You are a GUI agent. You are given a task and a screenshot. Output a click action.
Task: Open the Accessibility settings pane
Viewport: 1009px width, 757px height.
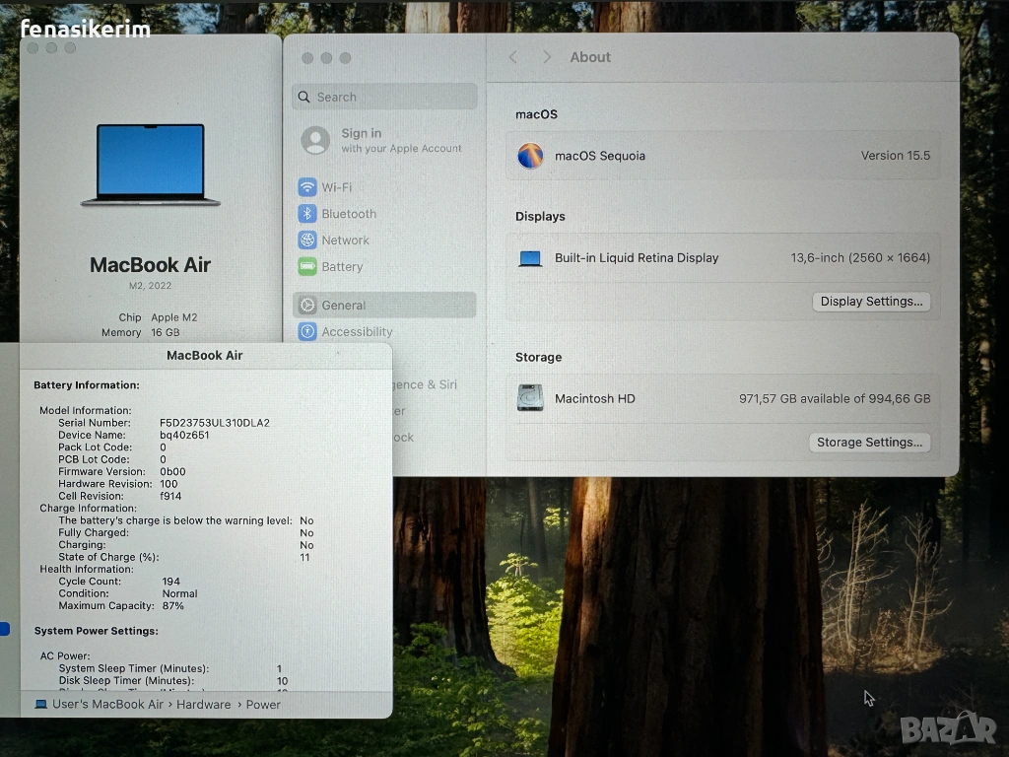[x=357, y=332]
